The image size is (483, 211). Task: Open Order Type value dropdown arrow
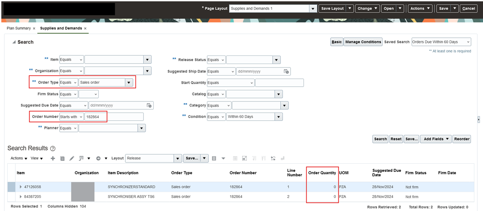click(129, 83)
